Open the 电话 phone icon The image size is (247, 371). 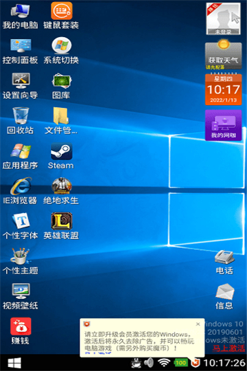[224, 262]
